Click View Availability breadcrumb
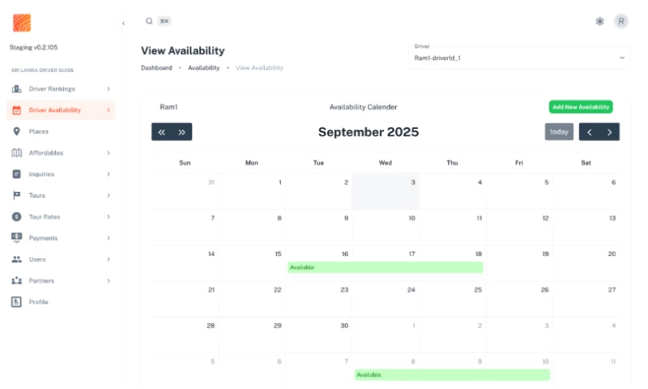This screenshot has height=389, width=648. point(259,68)
